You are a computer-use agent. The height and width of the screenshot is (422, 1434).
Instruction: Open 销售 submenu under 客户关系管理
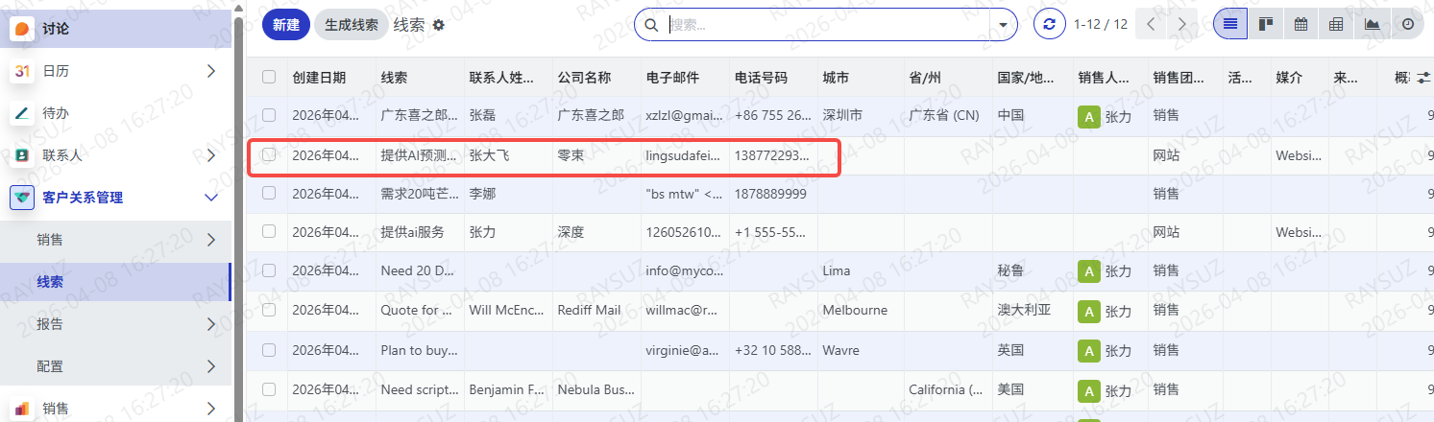click(x=115, y=240)
